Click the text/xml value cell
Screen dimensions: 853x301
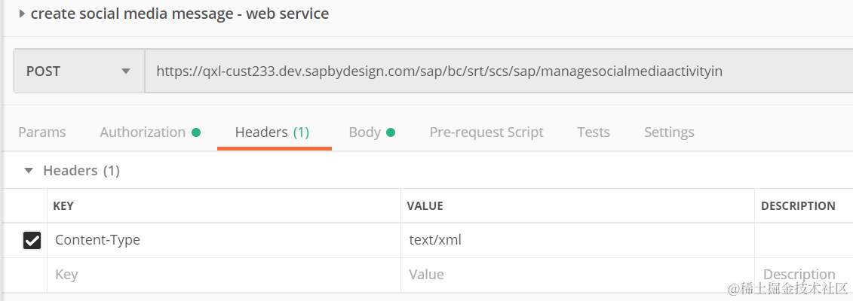click(x=577, y=241)
